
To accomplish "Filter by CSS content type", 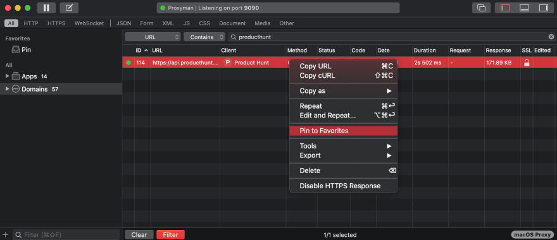I will click(204, 23).
